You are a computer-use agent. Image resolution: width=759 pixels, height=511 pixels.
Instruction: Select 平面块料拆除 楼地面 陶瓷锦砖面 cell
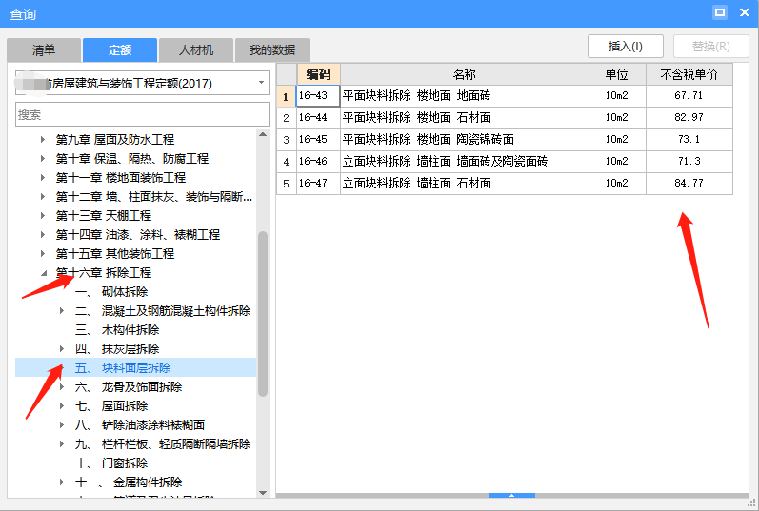tap(465, 139)
